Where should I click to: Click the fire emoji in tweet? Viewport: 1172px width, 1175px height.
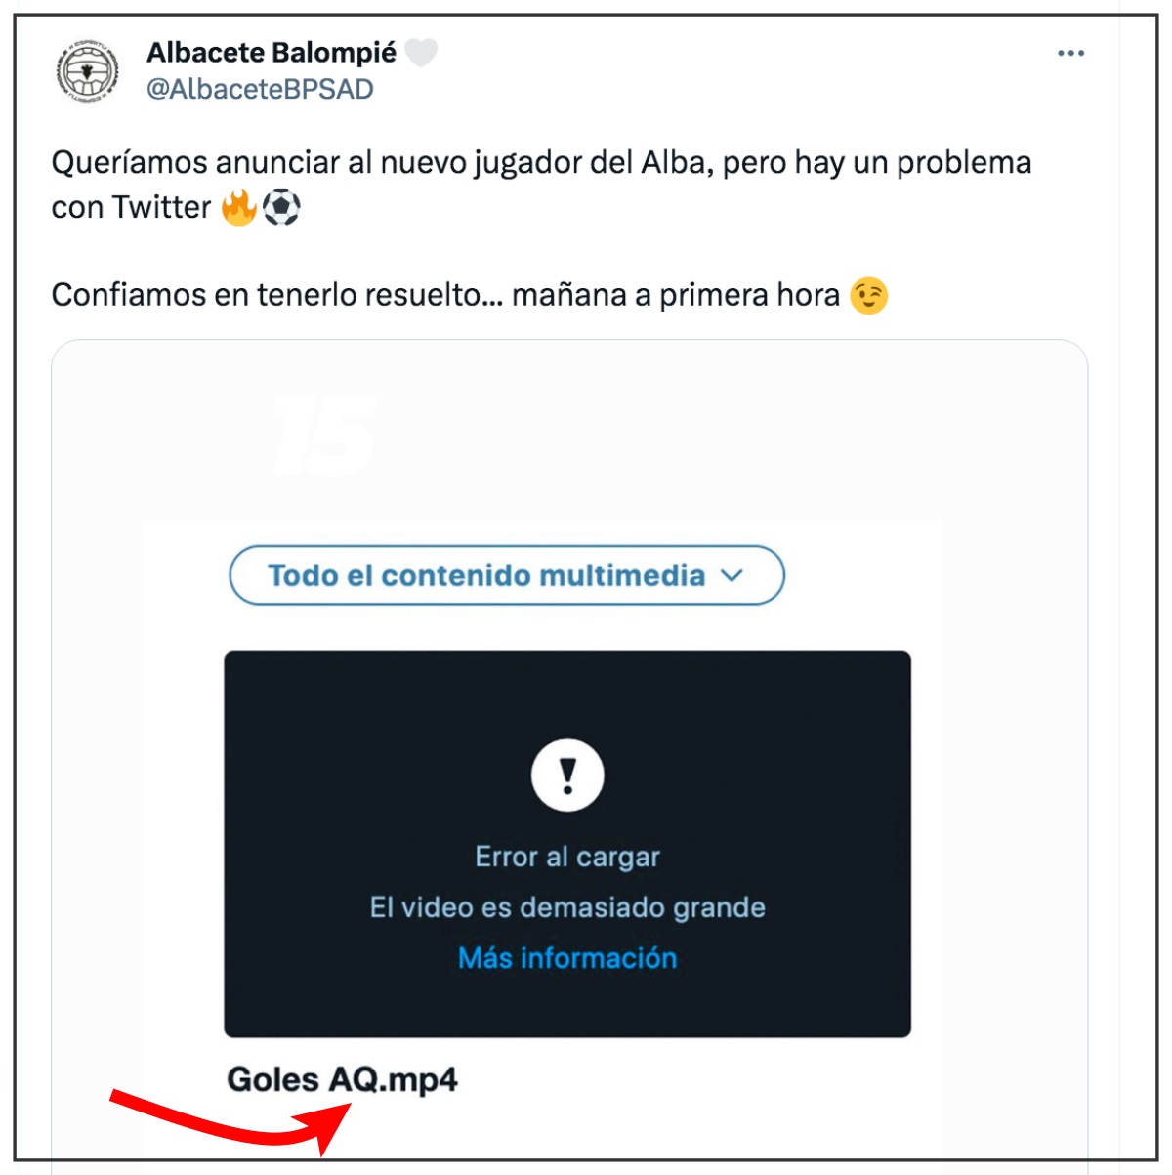pos(239,207)
